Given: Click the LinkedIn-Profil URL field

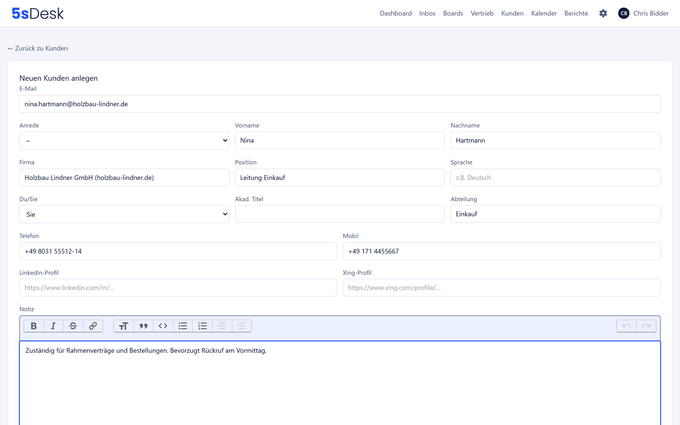Looking at the screenshot, I should 178,288.
